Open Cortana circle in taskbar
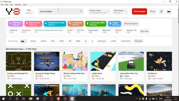The image size is (179, 101). point(17,98)
